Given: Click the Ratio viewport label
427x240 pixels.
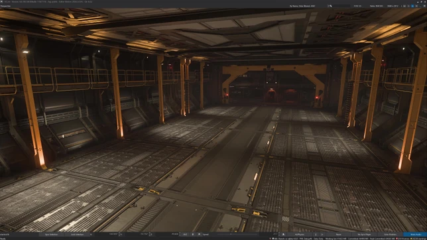Looking at the screenshot, I should click(377, 6).
